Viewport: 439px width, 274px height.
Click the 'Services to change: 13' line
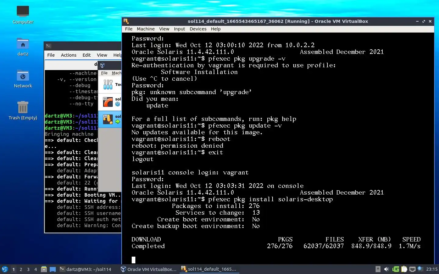coord(218,213)
